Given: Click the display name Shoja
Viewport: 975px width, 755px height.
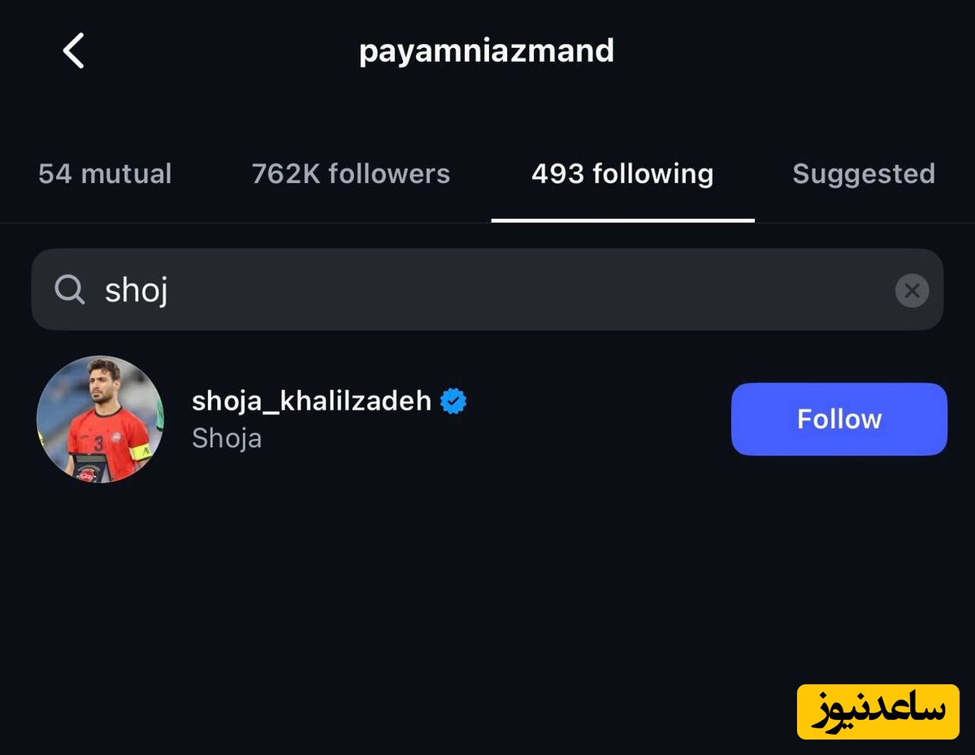Looking at the screenshot, I should (x=227, y=439).
